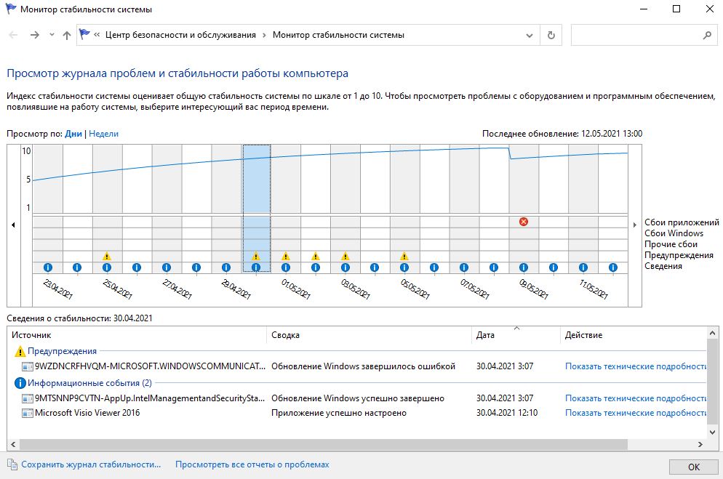This screenshot has width=723, height=479.
Task: Click the red application failure icon on 09.05.2021
Action: [525, 222]
